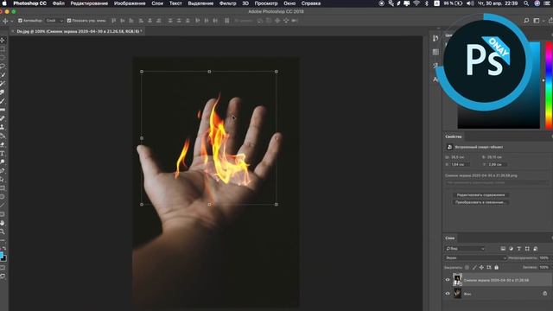Click the top-center transform handle
The width and height of the screenshot is (553, 311).
(x=209, y=72)
